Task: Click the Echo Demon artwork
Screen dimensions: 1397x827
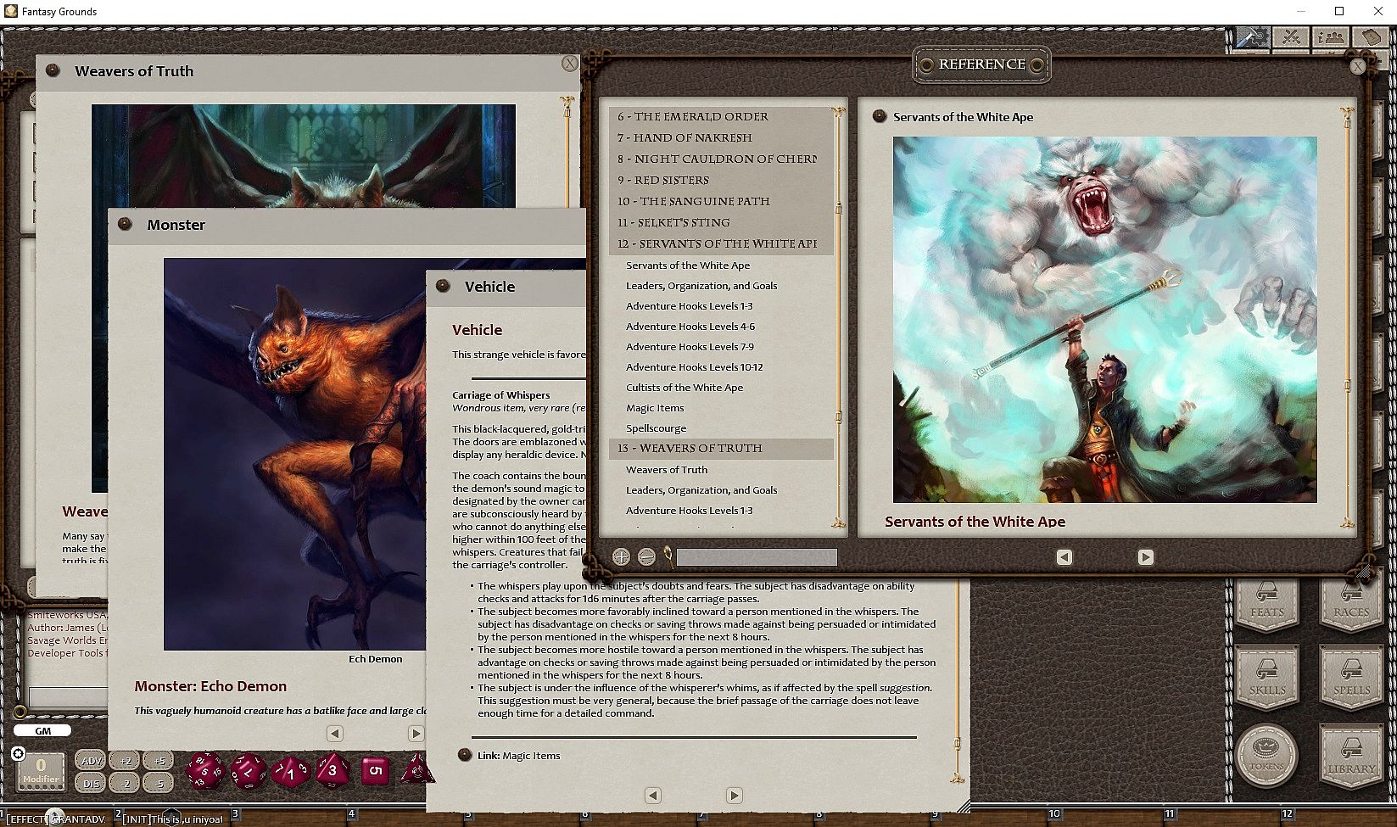Action: tap(294, 454)
